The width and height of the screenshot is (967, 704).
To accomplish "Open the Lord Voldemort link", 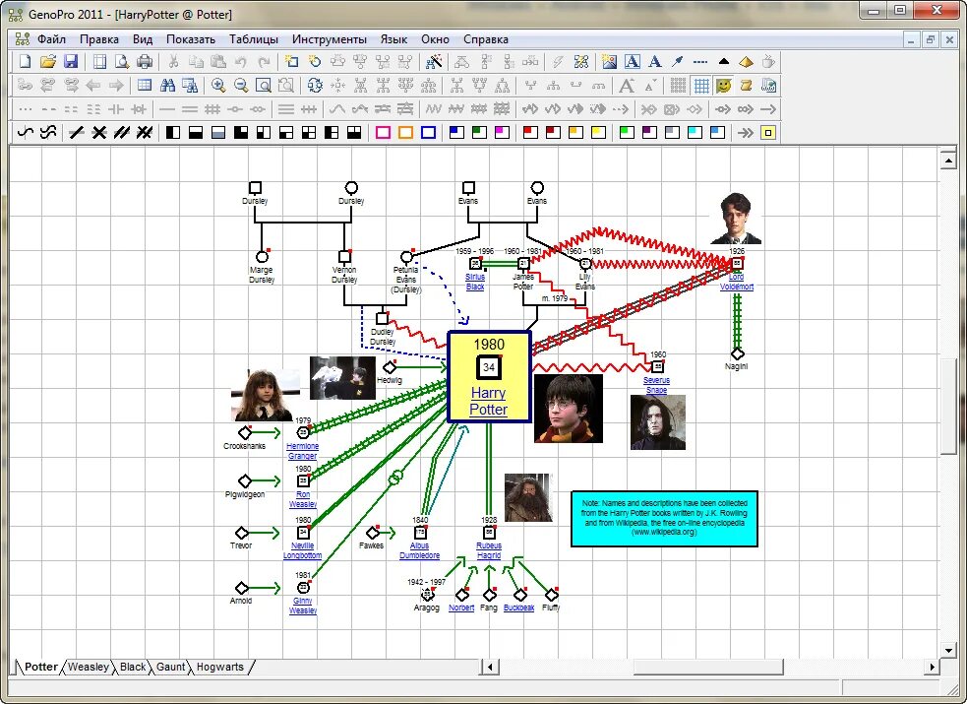I will coord(737,282).
